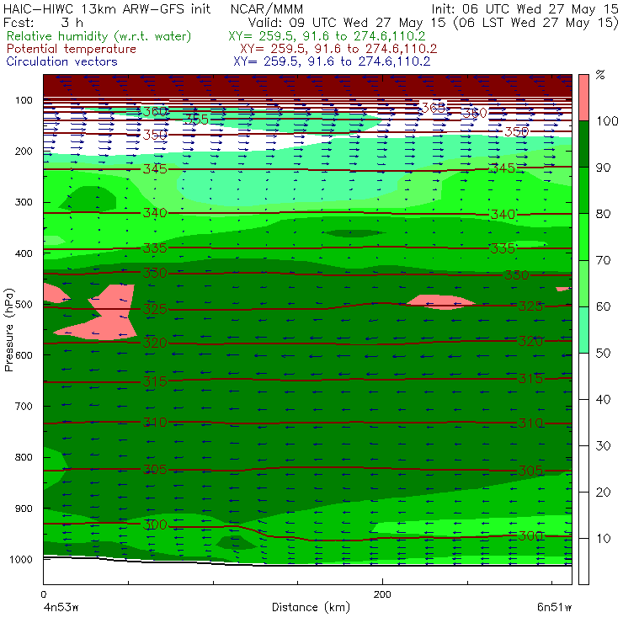Click the 'Pressure (hPa)' axis title
Viewport: 623px width, 623px height.
click(8, 330)
